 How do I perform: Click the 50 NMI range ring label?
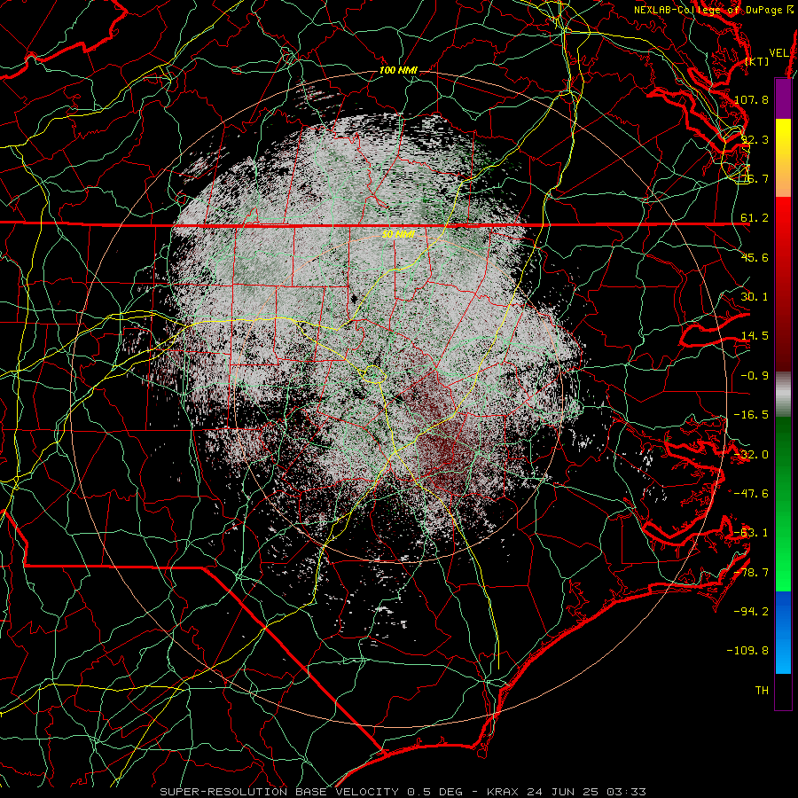pyautogui.click(x=398, y=234)
